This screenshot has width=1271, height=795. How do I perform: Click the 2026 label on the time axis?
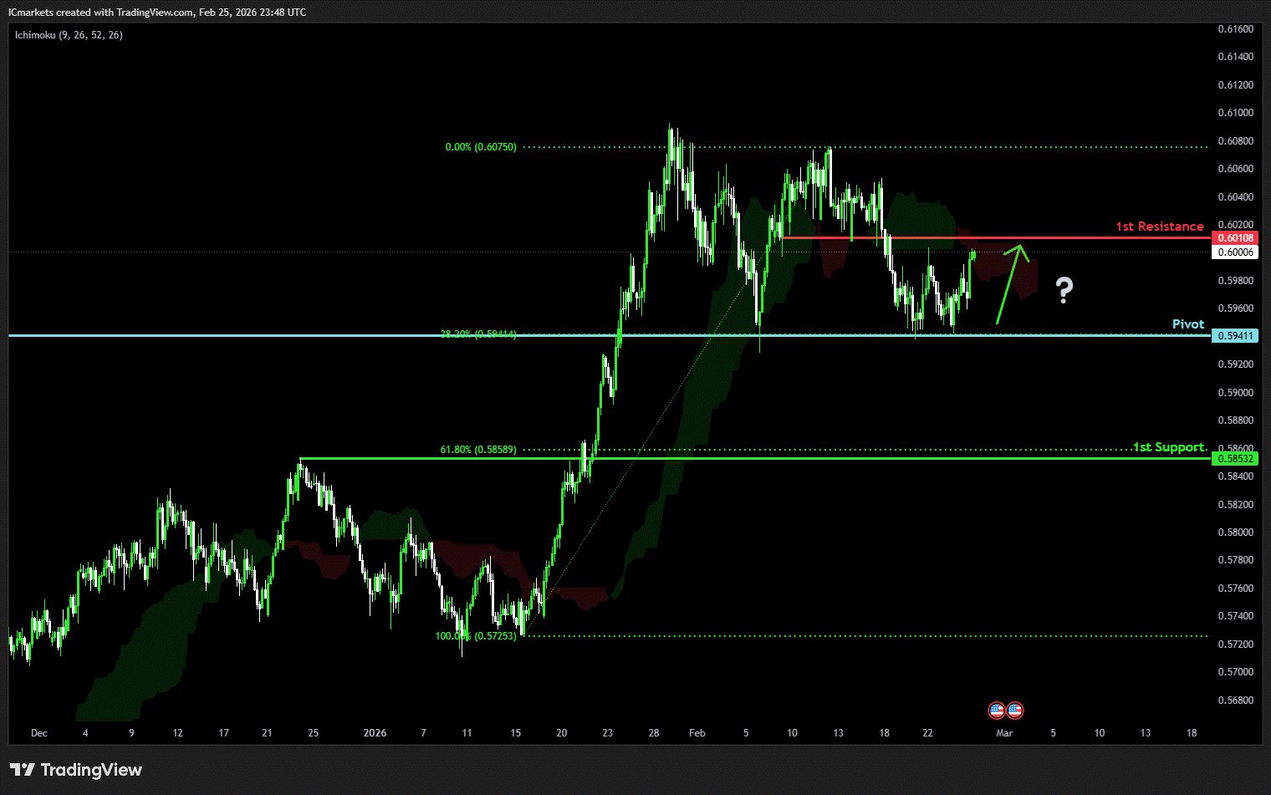(x=375, y=733)
